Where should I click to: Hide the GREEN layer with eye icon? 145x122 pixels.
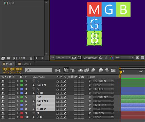[x=3, y=85]
